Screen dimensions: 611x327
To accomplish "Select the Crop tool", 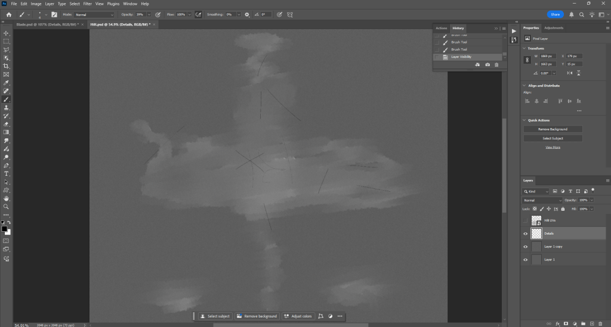I will (7, 66).
